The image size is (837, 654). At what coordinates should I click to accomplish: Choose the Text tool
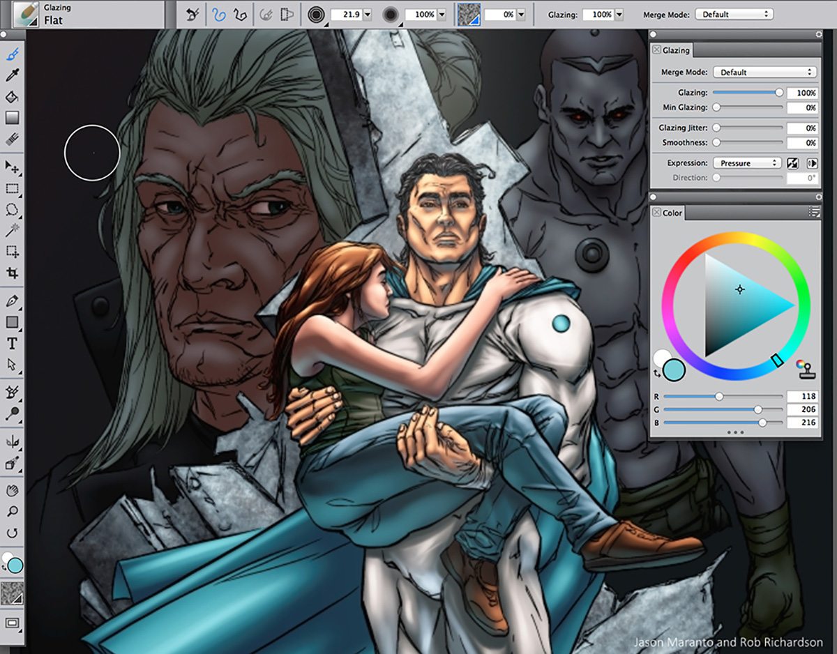point(13,343)
